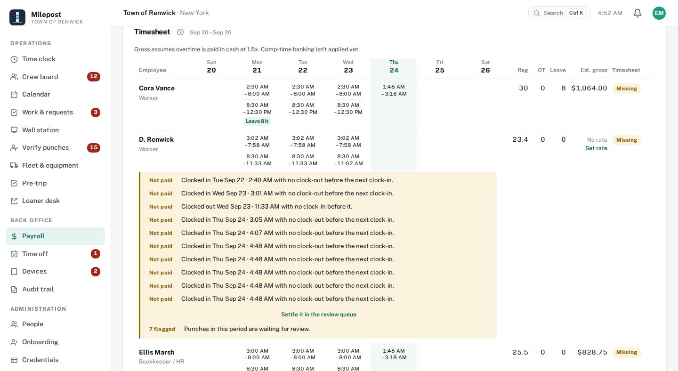Go to the Calendar section
Screen dimensions: 678x371
[x=55, y=94]
